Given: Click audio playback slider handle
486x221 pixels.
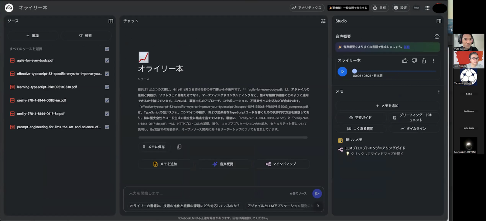Looking at the screenshot, I should pos(354,71).
